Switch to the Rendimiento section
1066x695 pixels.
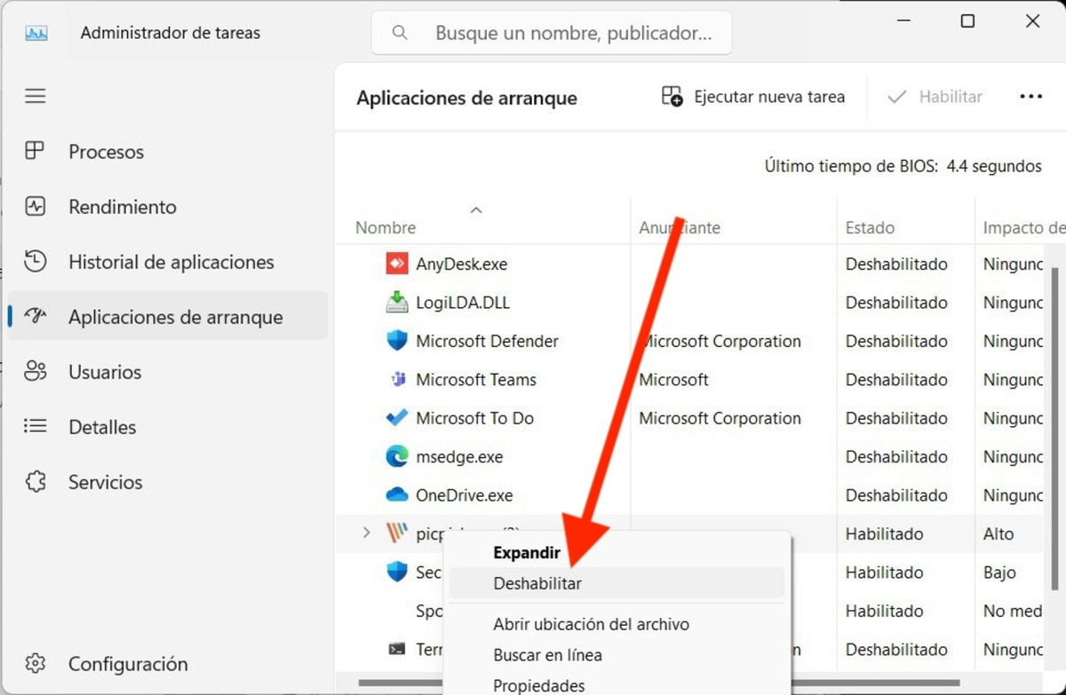tap(122, 206)
